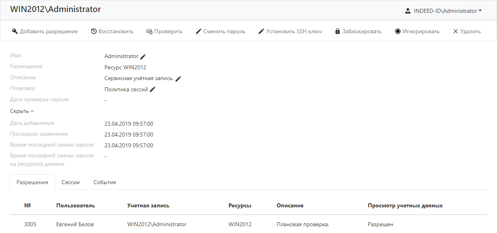Click the key icon for Добавить разрешение

(x=15, y=31)
